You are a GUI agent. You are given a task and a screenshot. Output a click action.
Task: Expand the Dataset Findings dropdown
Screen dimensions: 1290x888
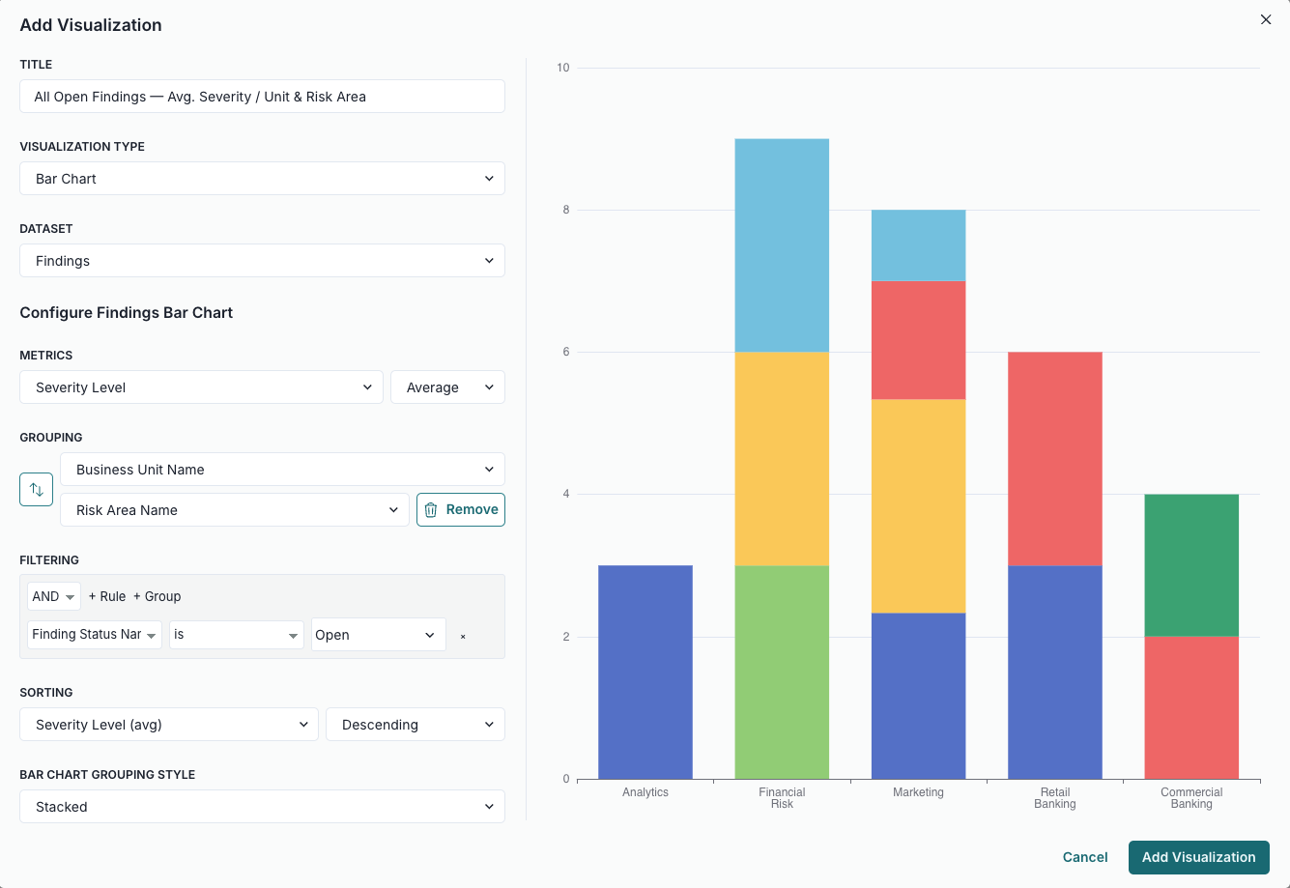(x=262, y=261)
